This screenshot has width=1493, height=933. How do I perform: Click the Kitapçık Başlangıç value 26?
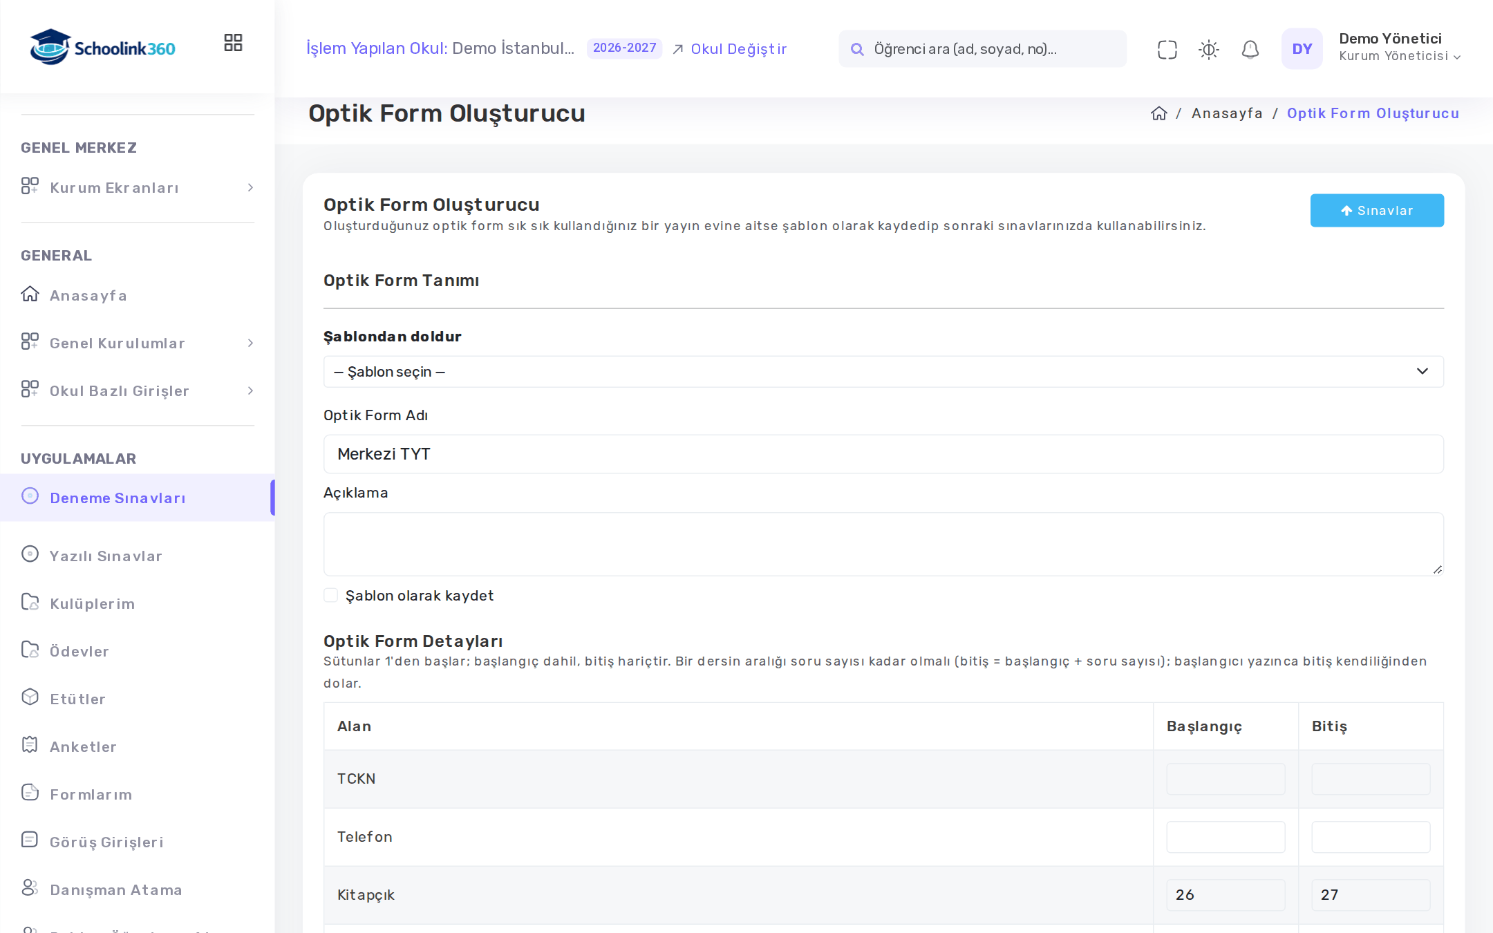[1226, 895]
